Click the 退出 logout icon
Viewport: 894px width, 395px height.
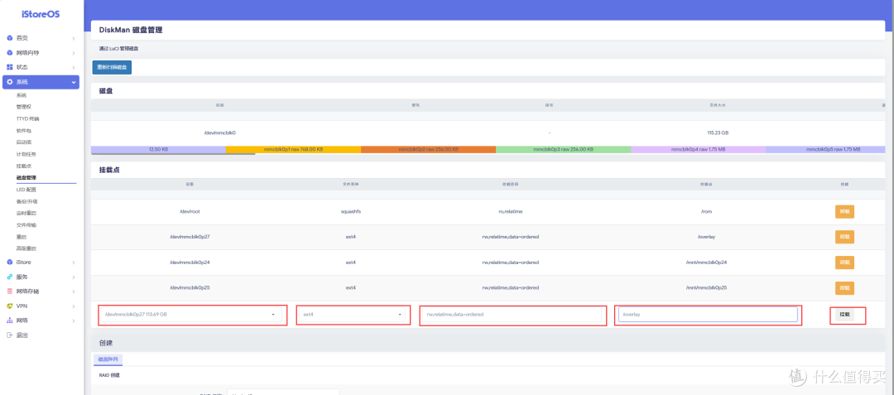(x=10, y=335)
